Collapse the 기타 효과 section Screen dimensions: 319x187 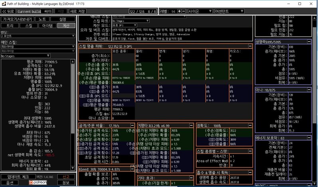point(191,178)
